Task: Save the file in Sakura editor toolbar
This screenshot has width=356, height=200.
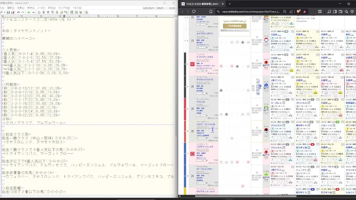Action: pyautogui.click(x=8, y=12)
